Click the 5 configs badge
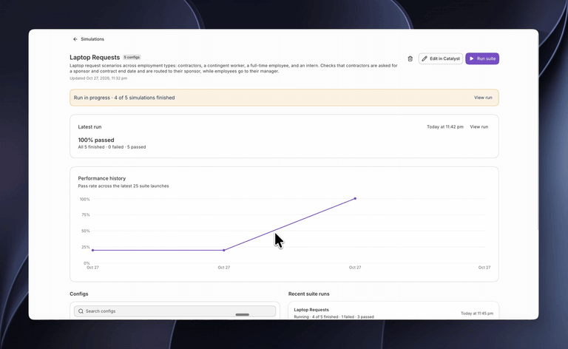Screen dimensions: 568x349 pyautogui.click(x=132, y=57)
